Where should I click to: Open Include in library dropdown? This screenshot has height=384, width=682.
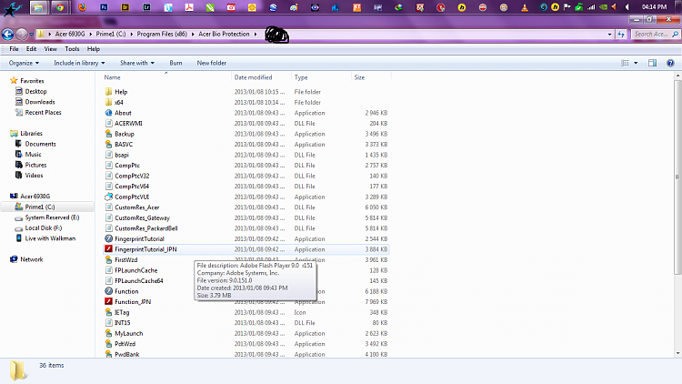pos(79,63)
